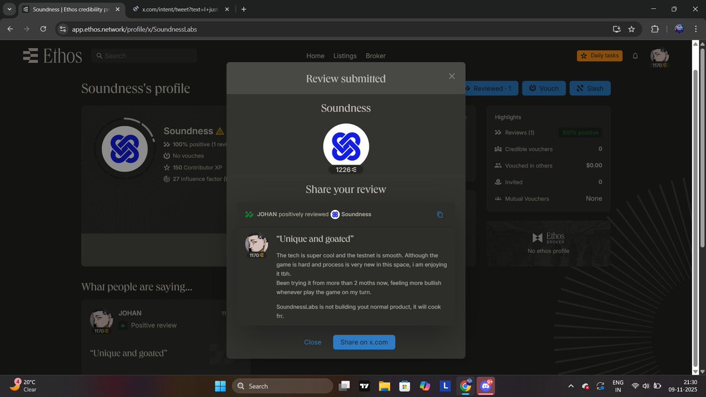
Task: Click Ethos Broker card
Action: pos(548,243)
